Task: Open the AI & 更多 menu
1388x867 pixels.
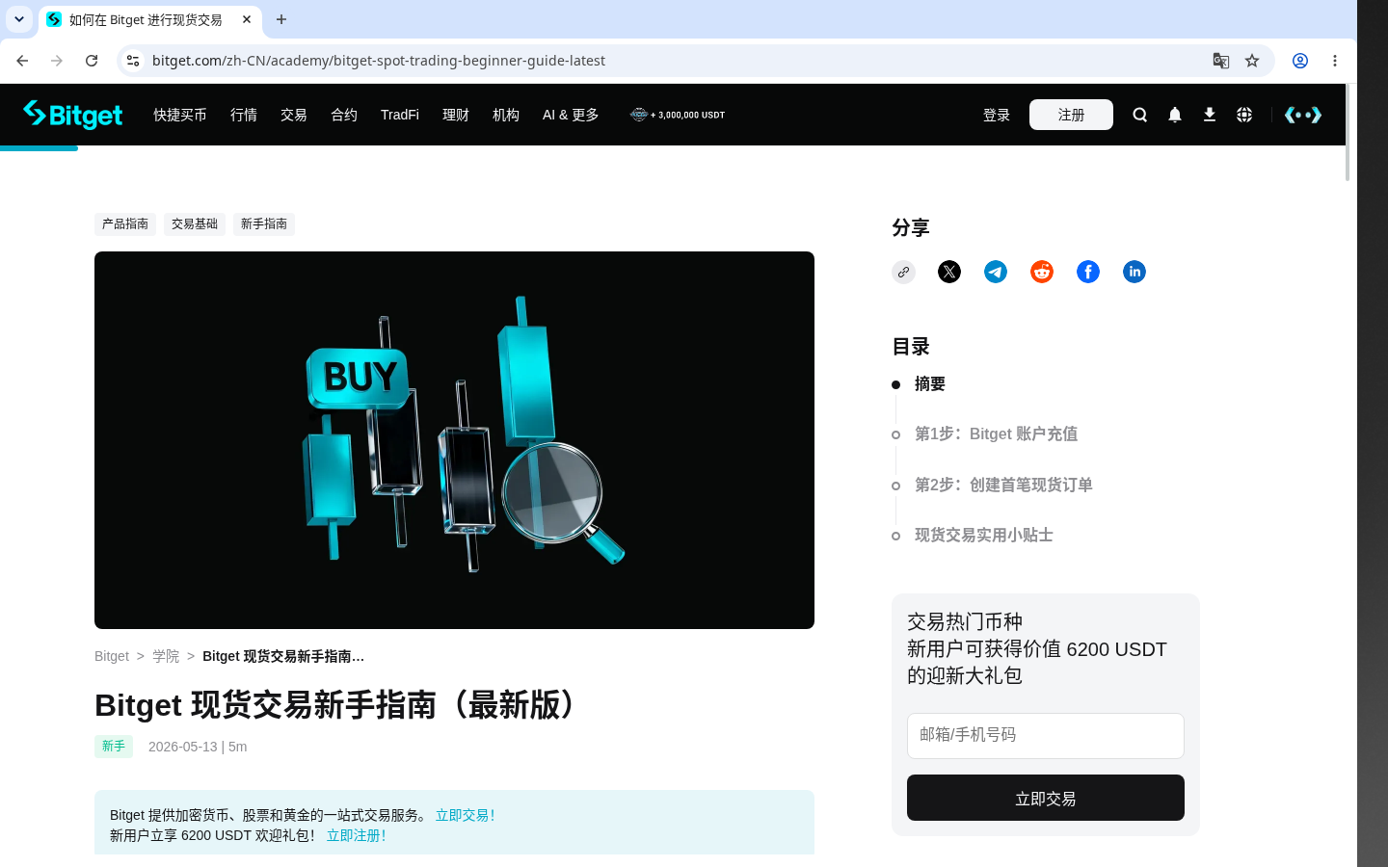Action: [571, 115]
